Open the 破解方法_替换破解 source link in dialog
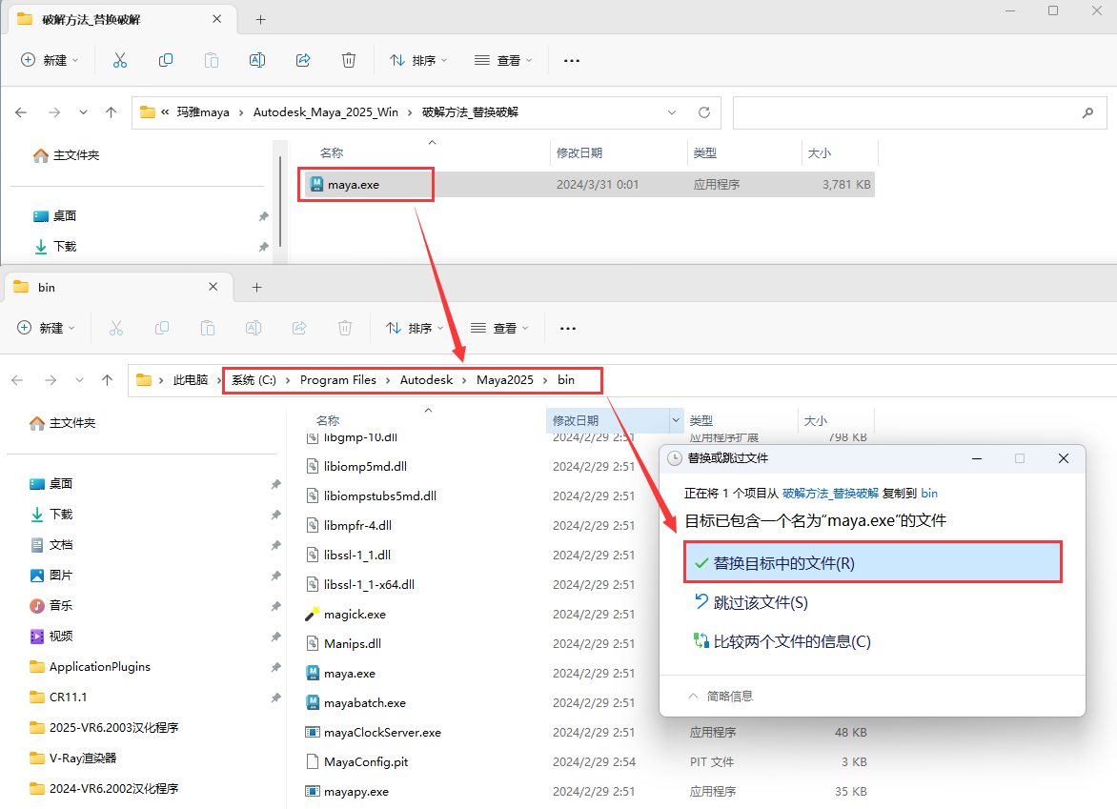 [830, 493]
